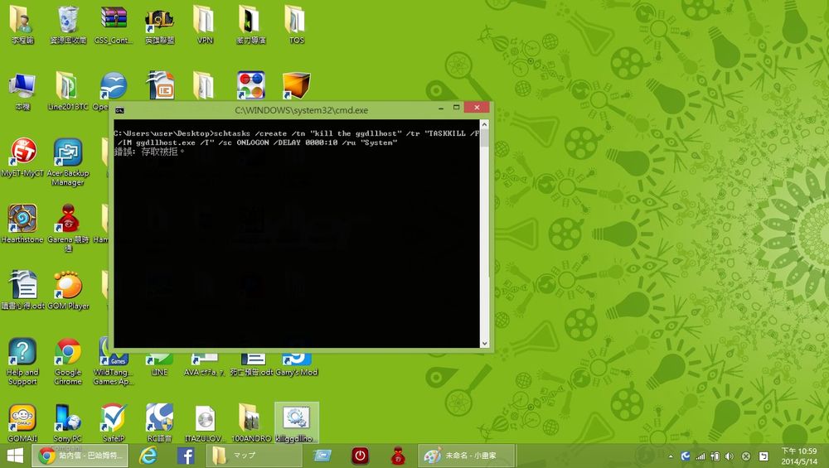Click the cmd.exe window title bar
829x468 pixels.
coord(302,110)
